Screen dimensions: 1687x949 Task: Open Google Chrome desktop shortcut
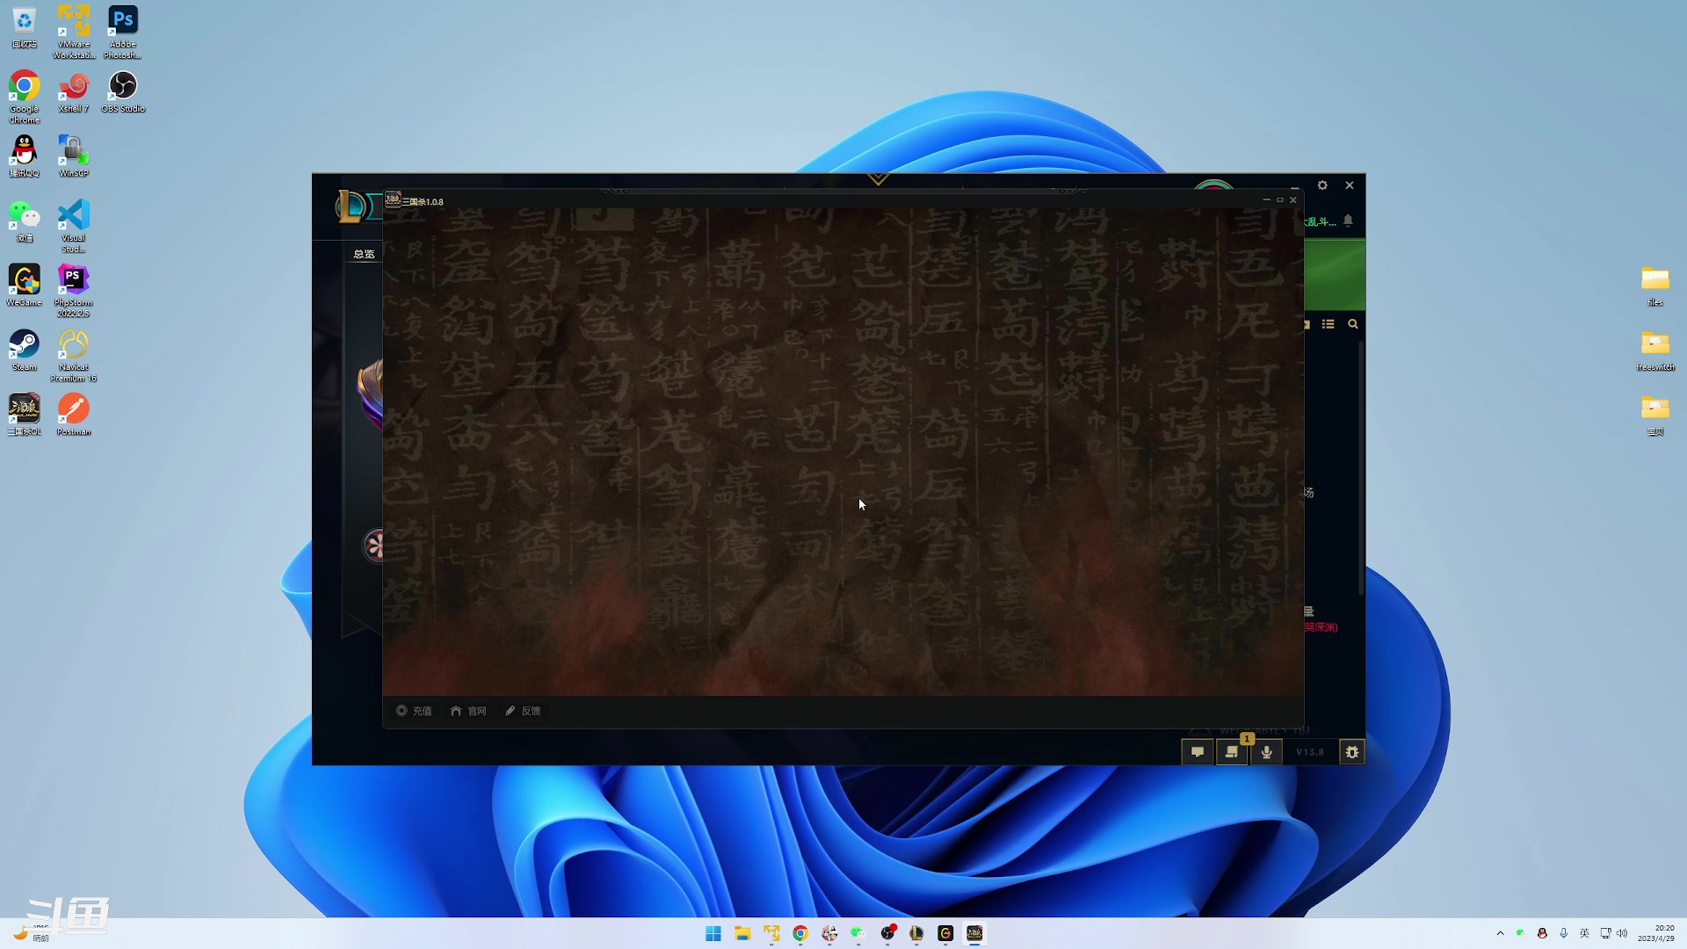click(25, 97)
